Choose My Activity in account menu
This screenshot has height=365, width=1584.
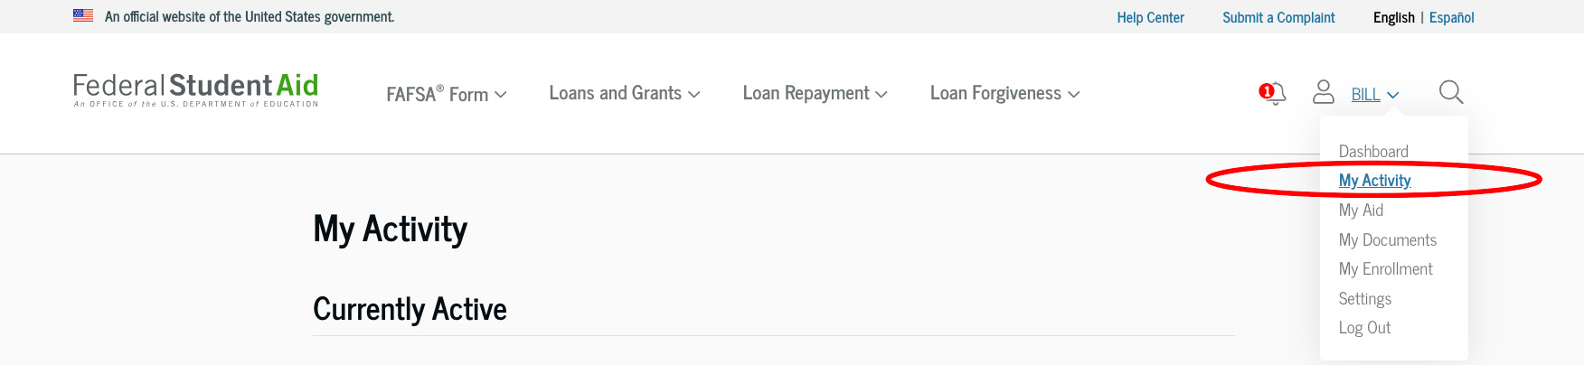point(1374,181)
